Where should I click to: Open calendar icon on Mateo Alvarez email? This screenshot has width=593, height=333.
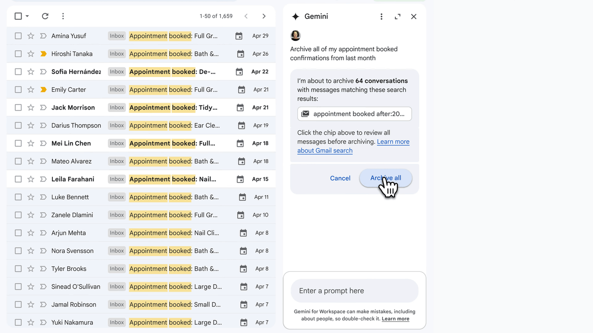coord(242,161)
